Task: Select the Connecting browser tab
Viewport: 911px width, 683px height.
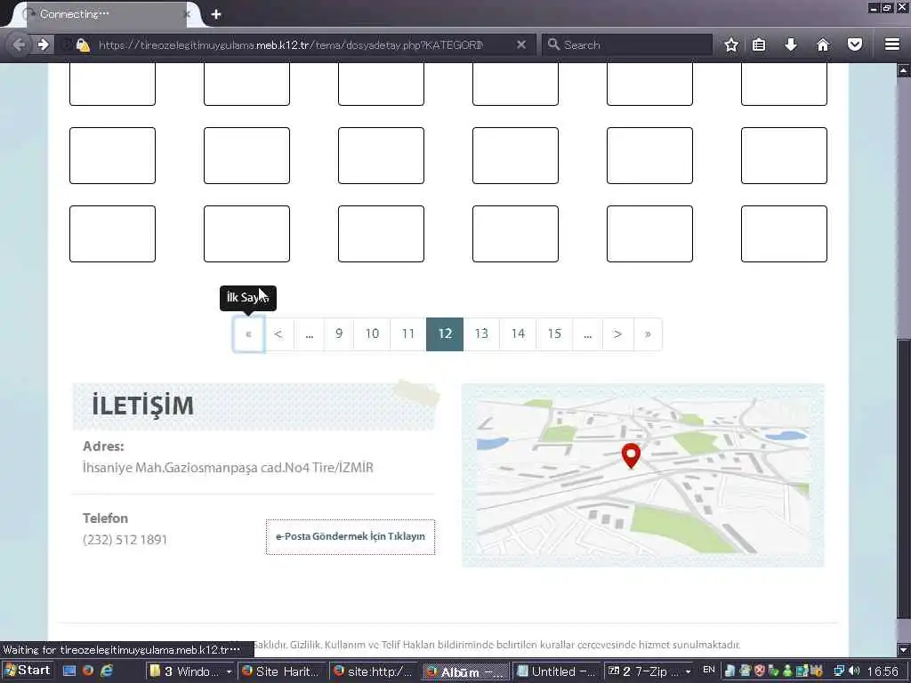Action: [x=108, y=14]
